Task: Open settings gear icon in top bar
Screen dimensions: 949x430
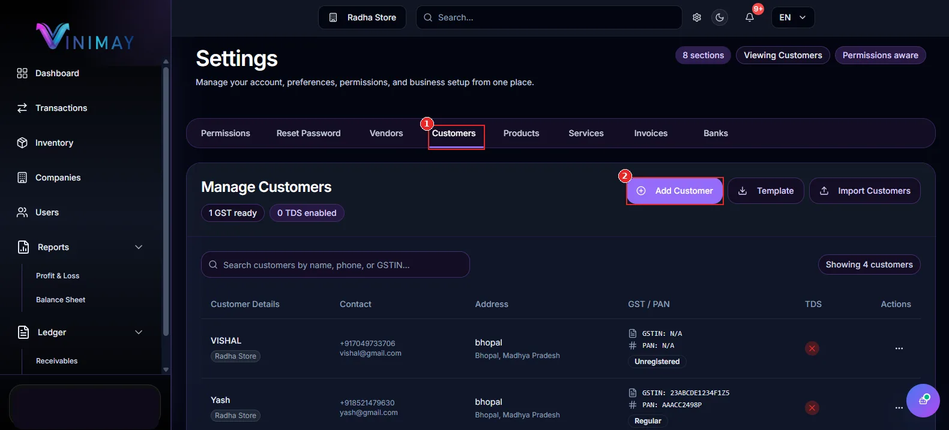Action: pyautogui.click(x=697, y=17)
